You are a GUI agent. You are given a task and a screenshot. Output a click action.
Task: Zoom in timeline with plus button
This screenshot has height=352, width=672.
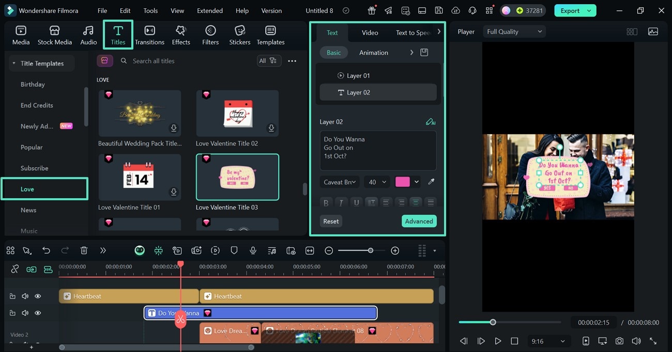pos(395,250)
